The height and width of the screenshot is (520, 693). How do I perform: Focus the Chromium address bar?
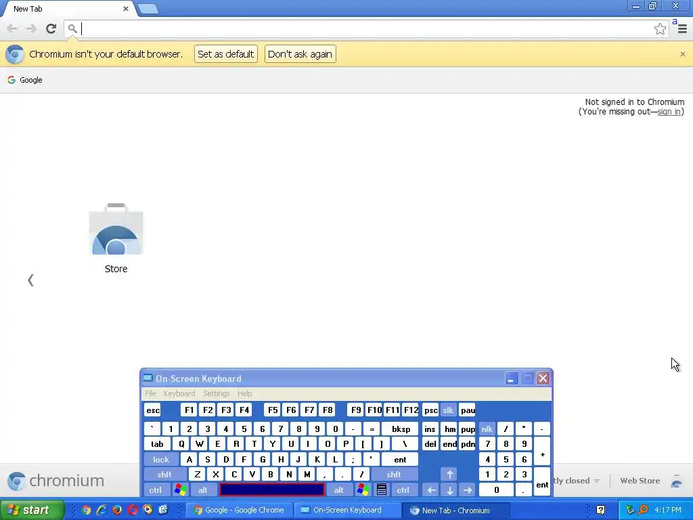(367, 28)
